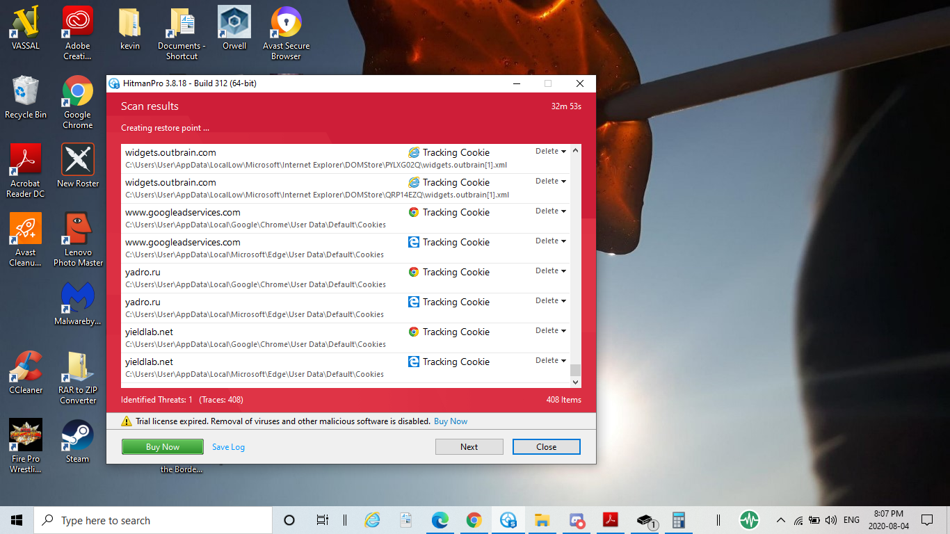This screenshot has width=950, height=534.
Task: Open the Recycle Bin
Action: point(26,97)
